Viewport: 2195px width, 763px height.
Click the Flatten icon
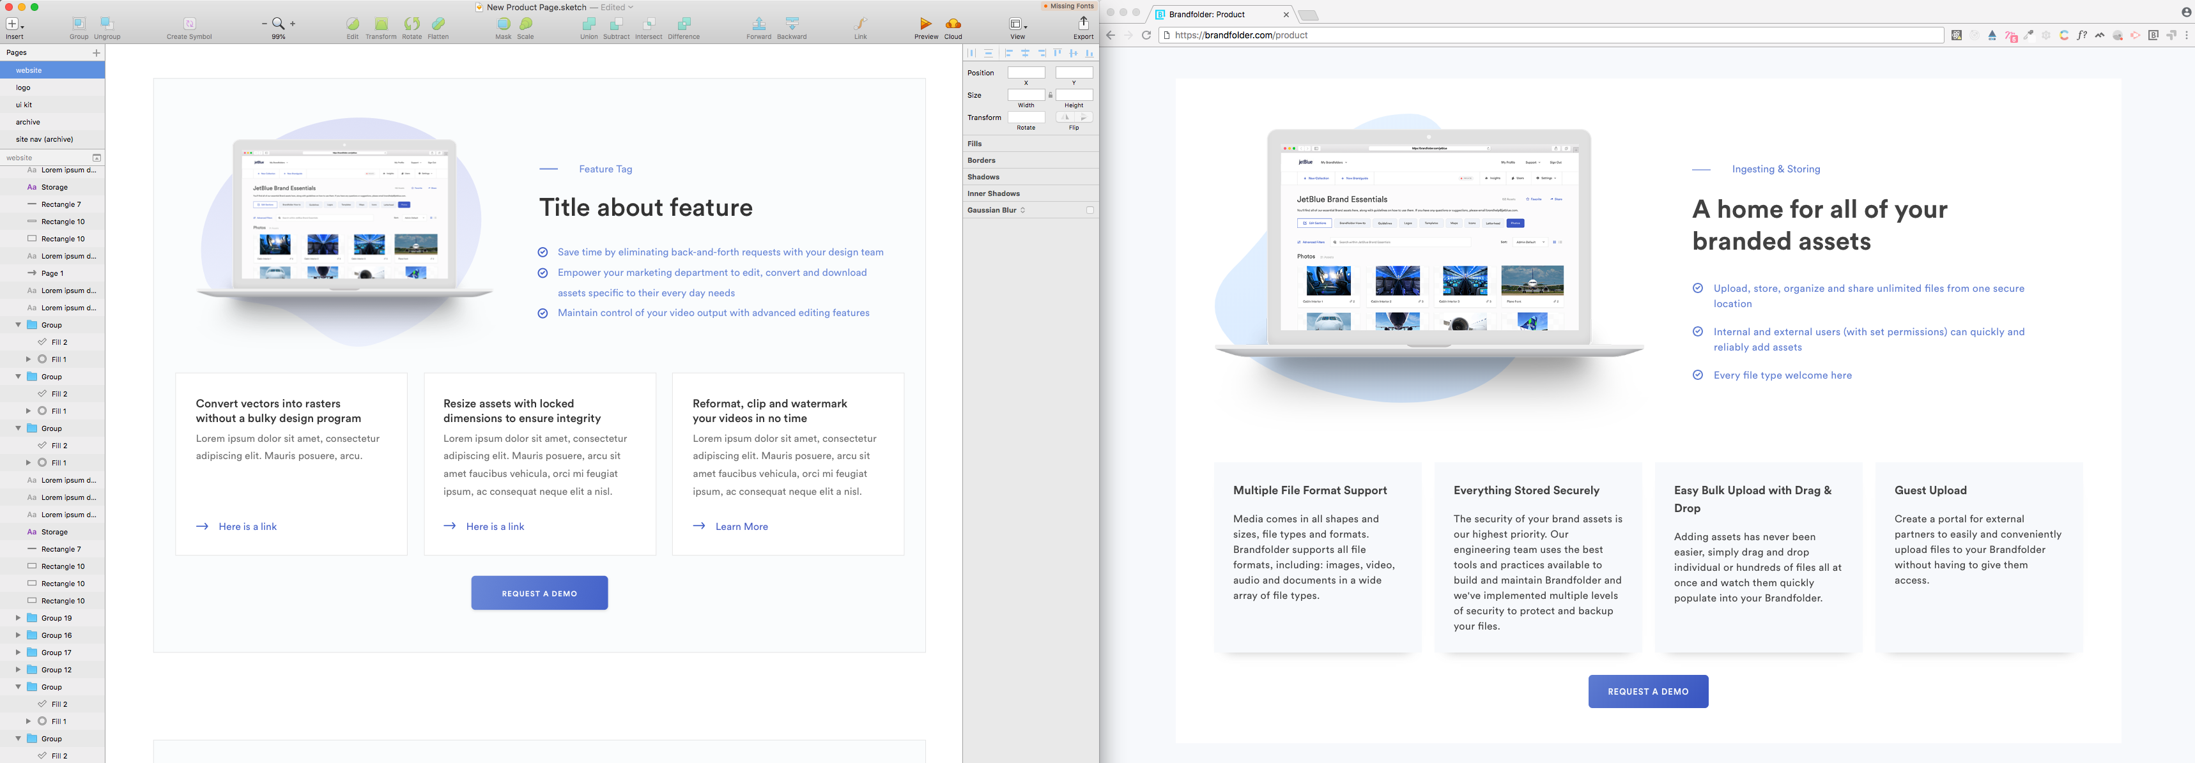[438, 24]
